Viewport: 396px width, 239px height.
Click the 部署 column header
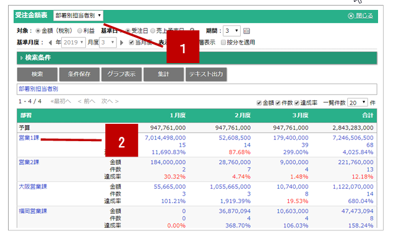point(26,115)
